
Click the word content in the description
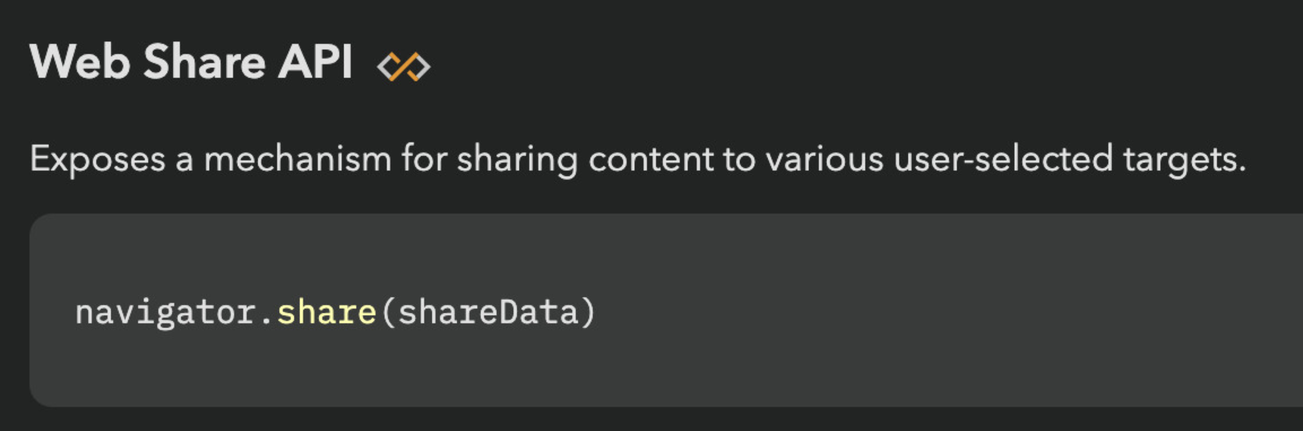pyautogui.click(x=651, y=160)
